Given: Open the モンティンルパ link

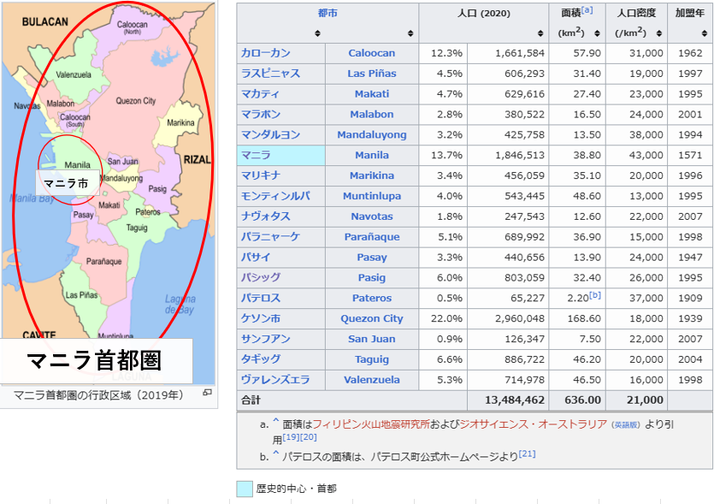Looking at the screenshot, I should point(275,196).
